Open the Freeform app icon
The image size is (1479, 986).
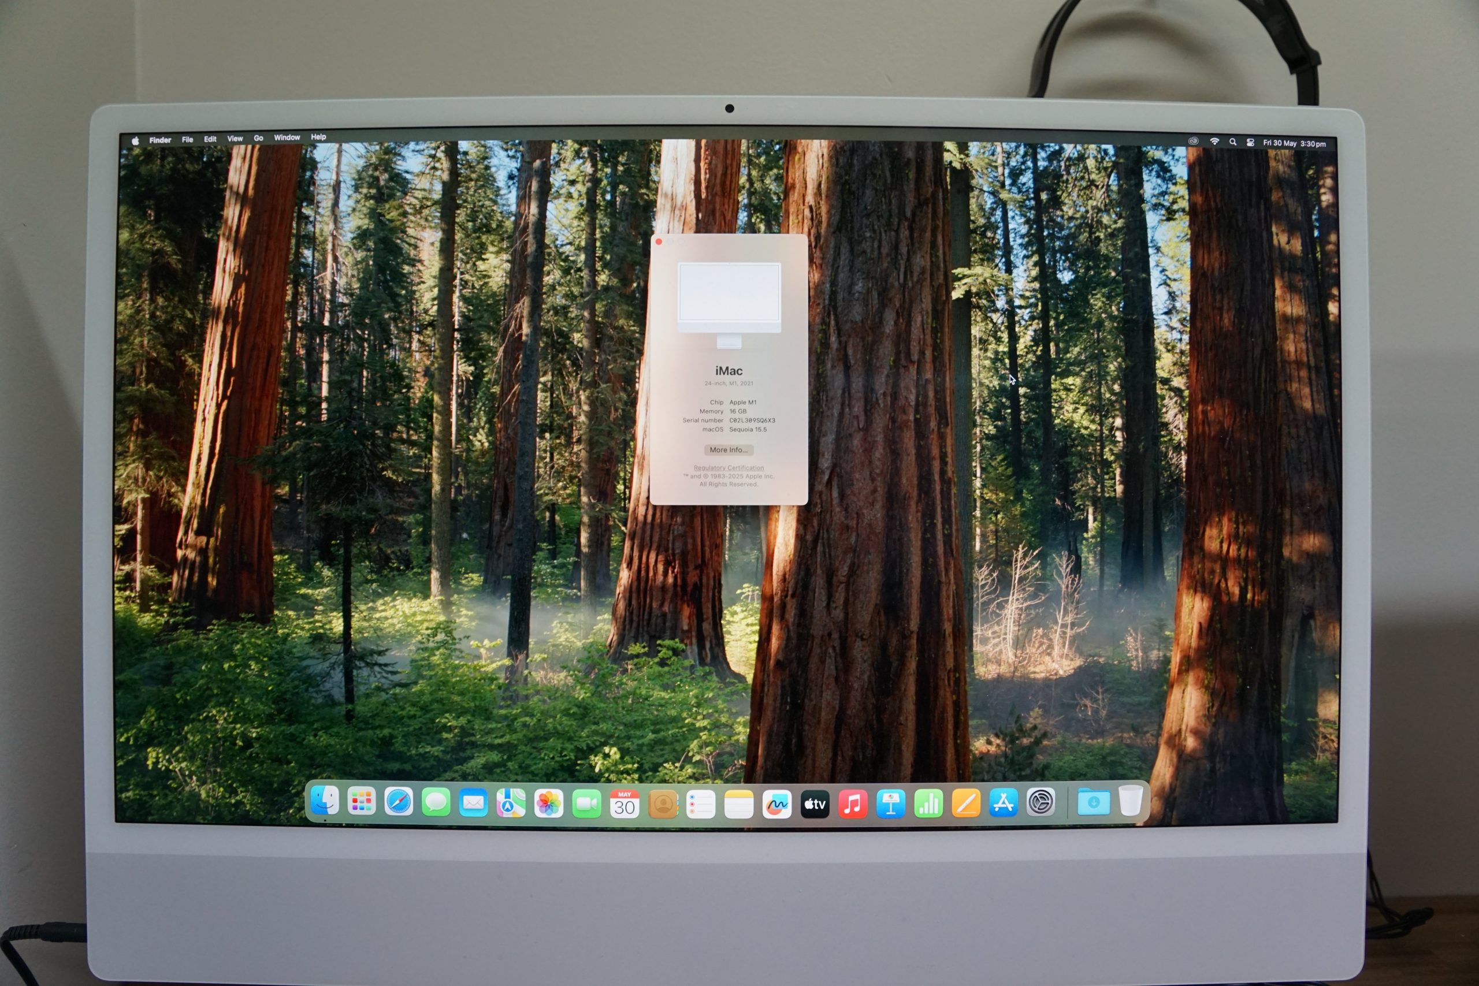[x=776, y=804]
